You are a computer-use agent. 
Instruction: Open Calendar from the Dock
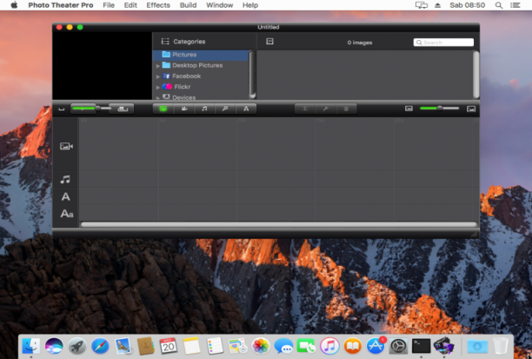pos(169,346)
